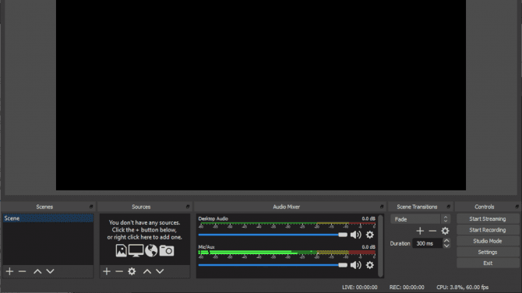The width and height of the screenshot is (522, 293).
Task: Move source up in the Sources panel
Action: click(x=147, y=271)
